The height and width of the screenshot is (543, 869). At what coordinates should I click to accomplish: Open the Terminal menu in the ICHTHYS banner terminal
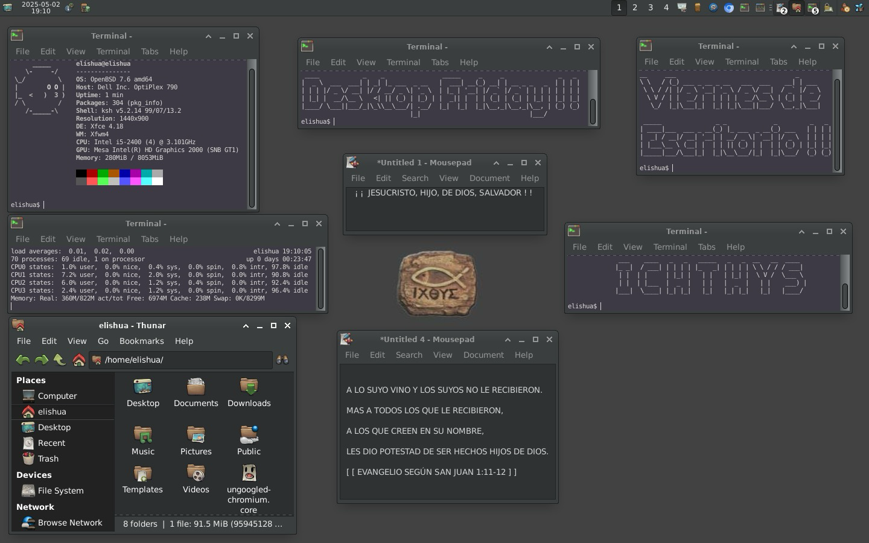[x=670, y=247]
